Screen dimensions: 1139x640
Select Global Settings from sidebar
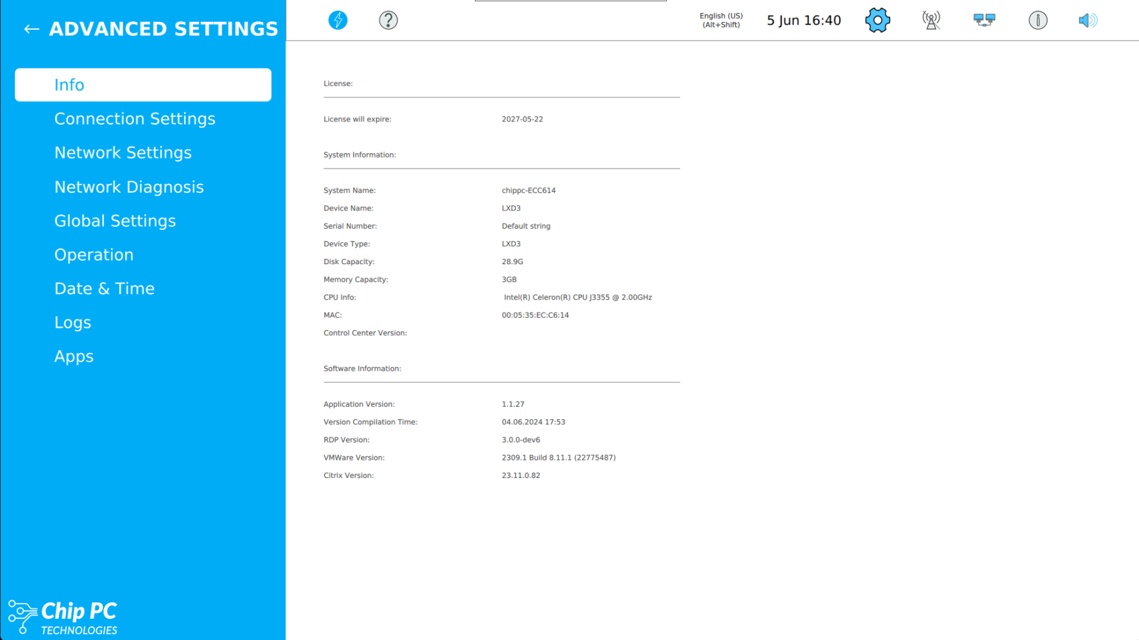115,221
